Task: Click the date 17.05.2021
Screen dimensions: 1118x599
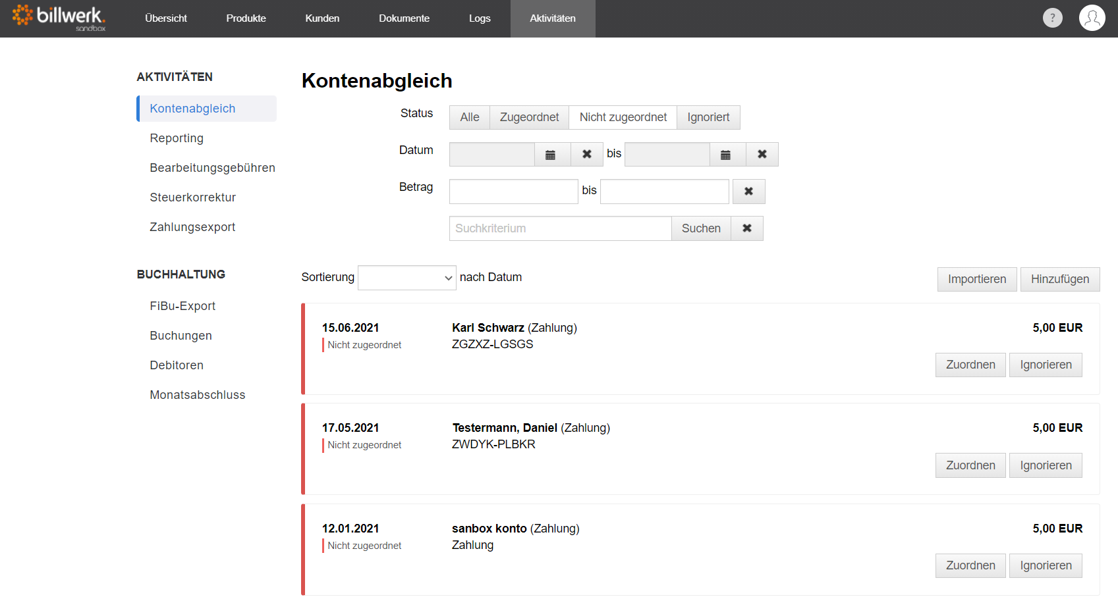Action: click(x=350, y=428)
